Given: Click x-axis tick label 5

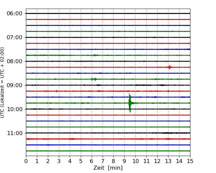Looking at the screenshot, I should click(81, 161).
